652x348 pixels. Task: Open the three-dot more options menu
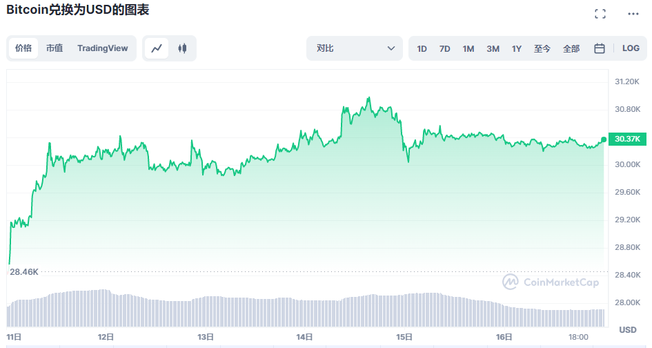tap(633, 14)
